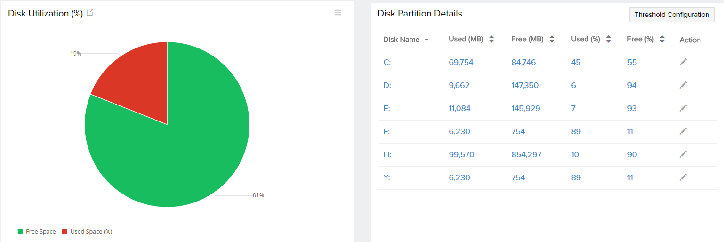Sort by Used (MB) column arrows
Screen dimensions: 724x242
tap(491, 40)
